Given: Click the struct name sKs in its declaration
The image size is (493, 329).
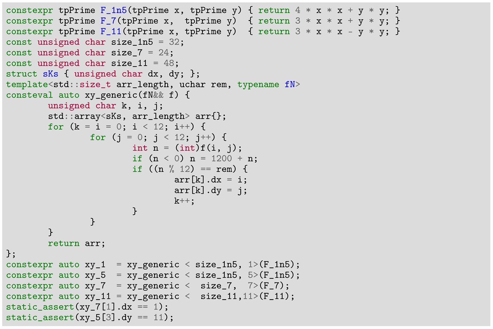Looking at the screenshot, I should pyautogui.click(x=51, y=74).
